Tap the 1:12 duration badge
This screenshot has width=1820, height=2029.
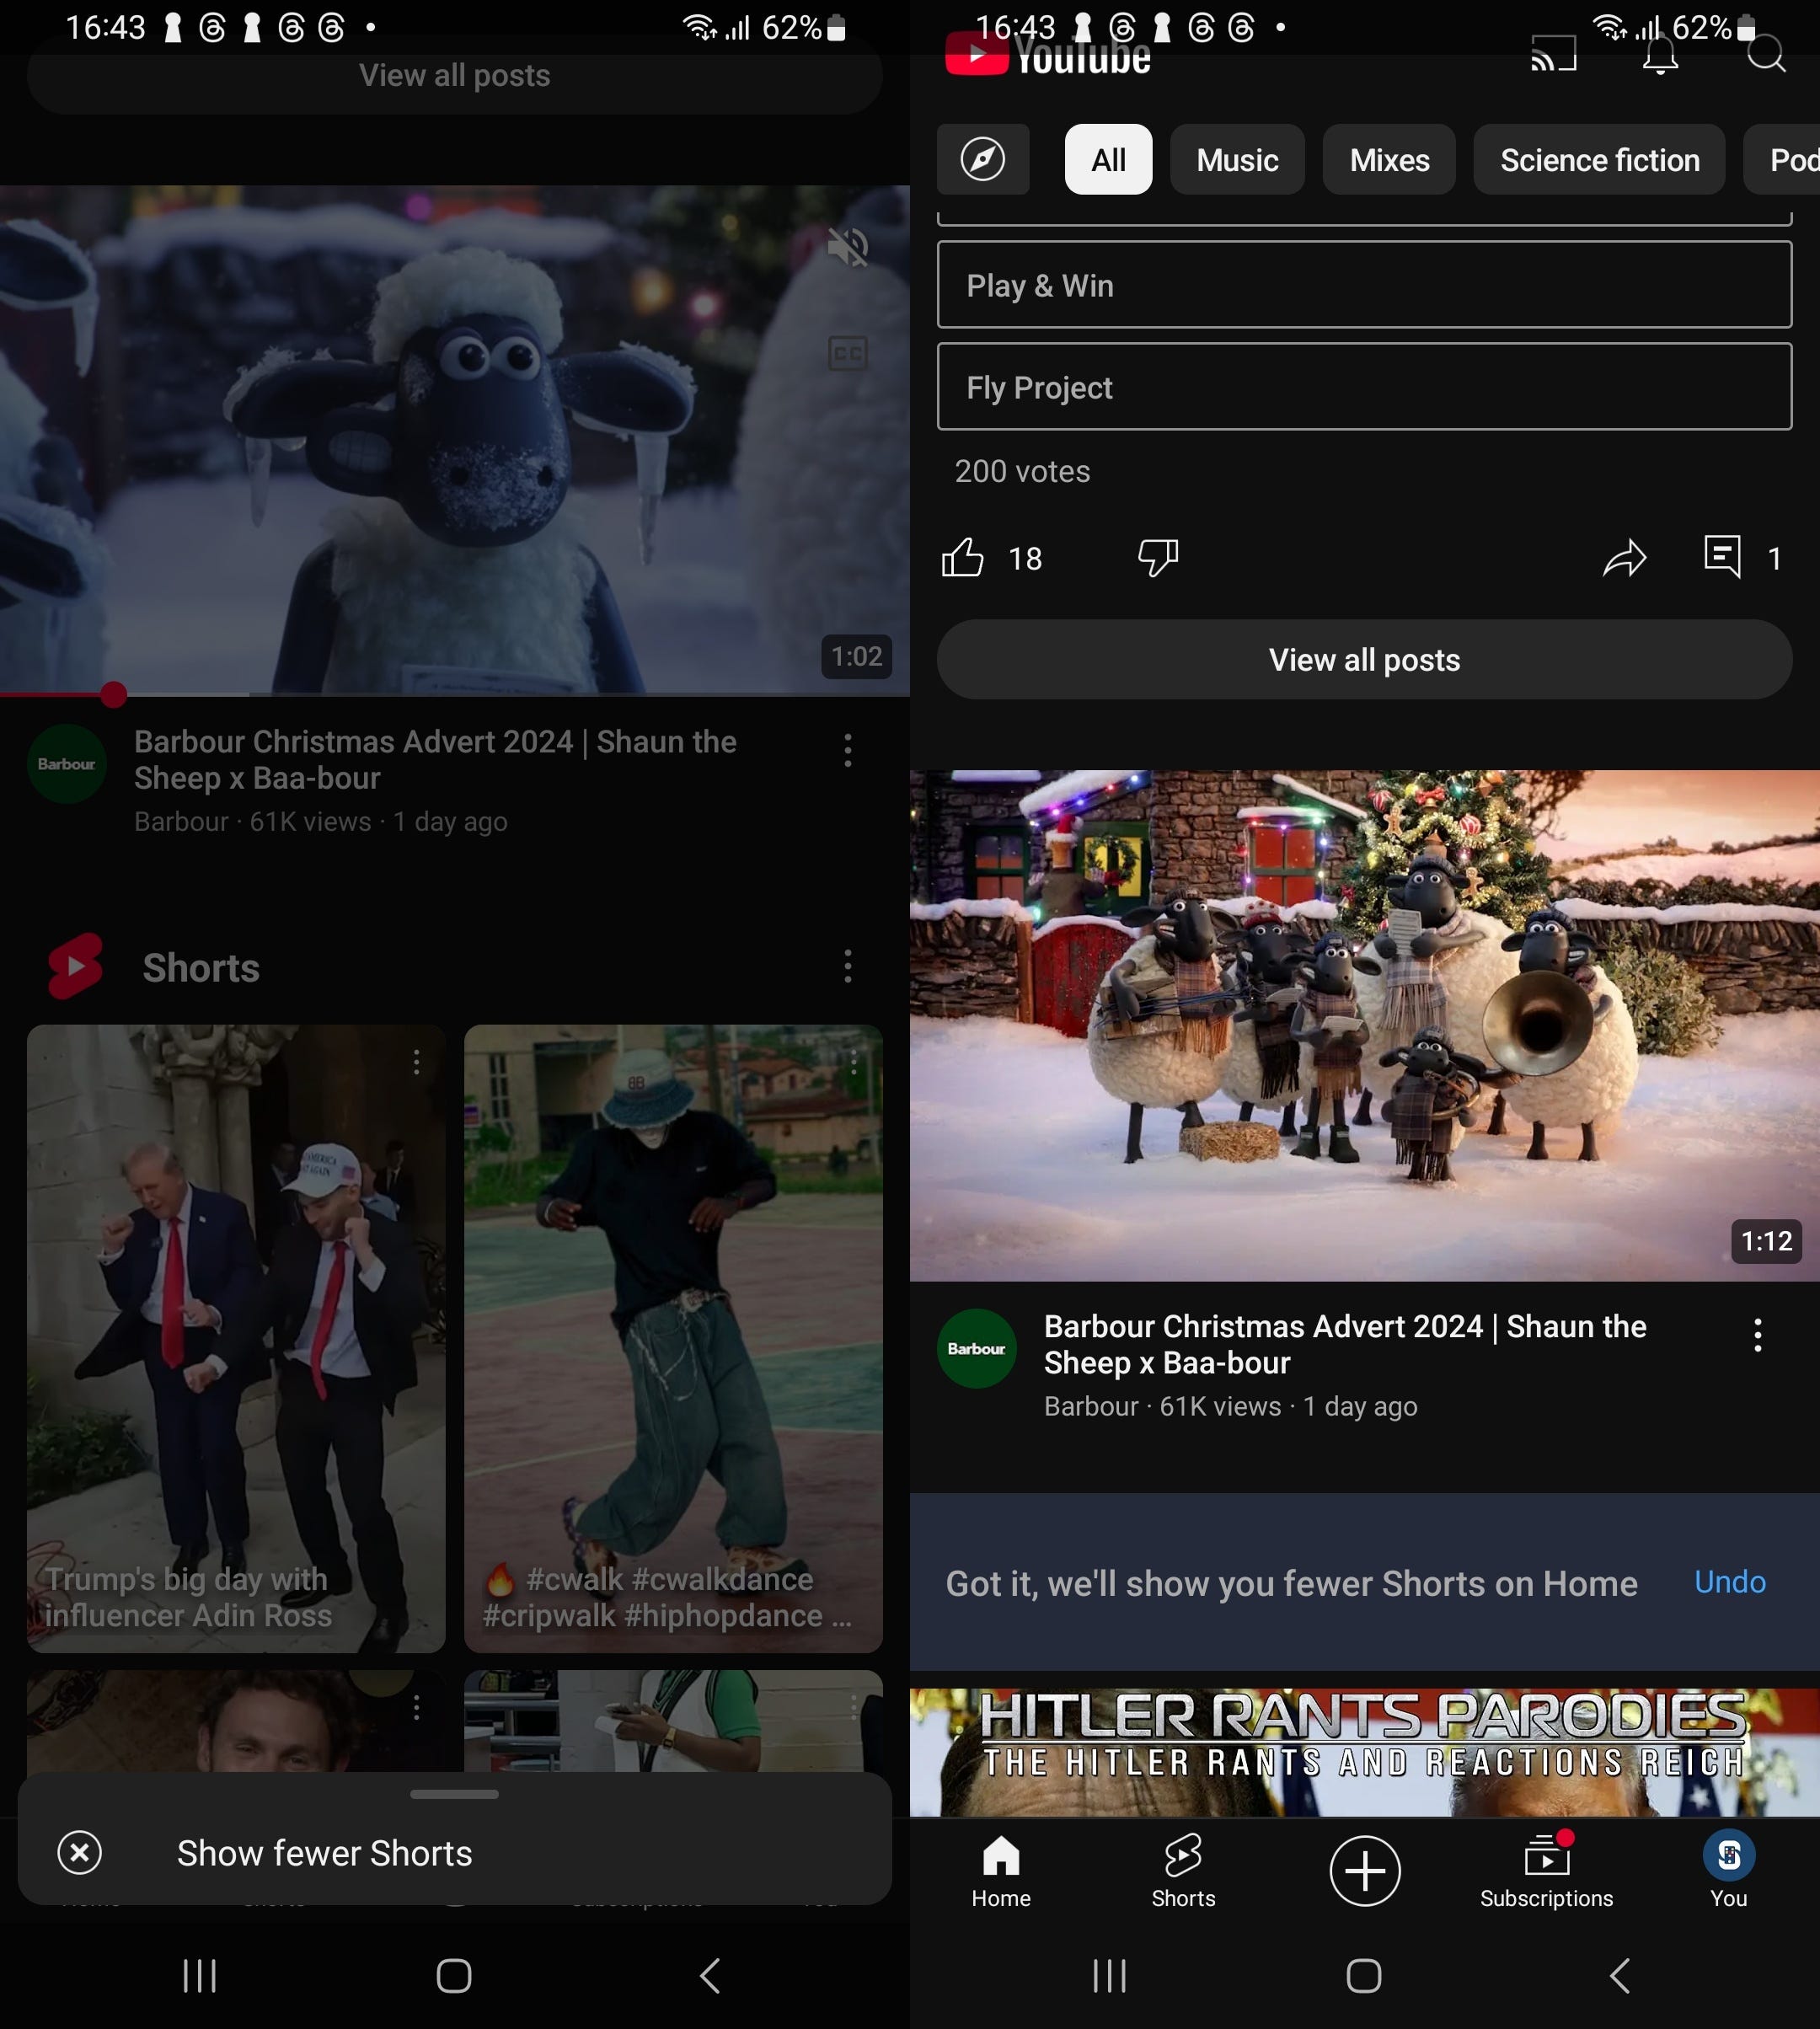coord(1766,1241)
